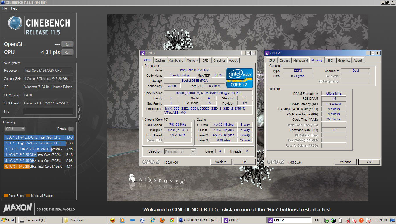The height and width of the screenshot is (224, 396).
Task: Open the Help menu in Cinebench
Action: pos(14,8)
